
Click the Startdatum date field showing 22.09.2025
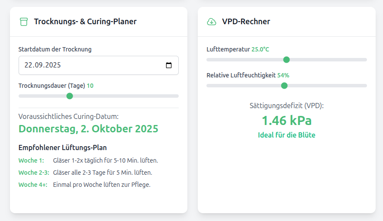87,65
